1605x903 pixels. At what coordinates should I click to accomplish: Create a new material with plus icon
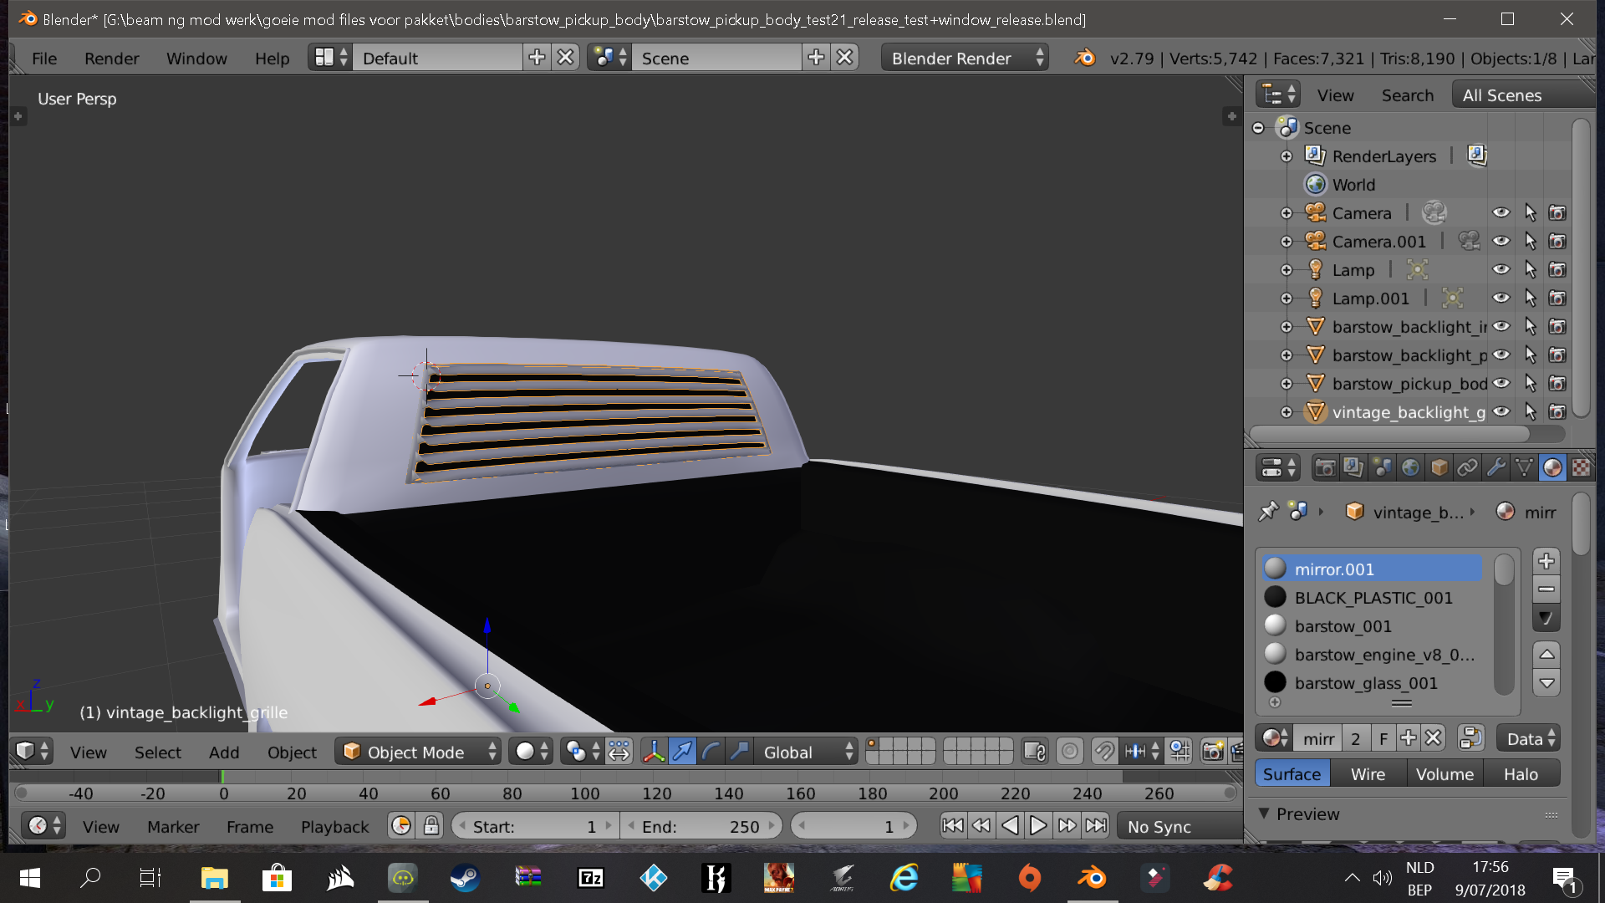pos(1409,738)
